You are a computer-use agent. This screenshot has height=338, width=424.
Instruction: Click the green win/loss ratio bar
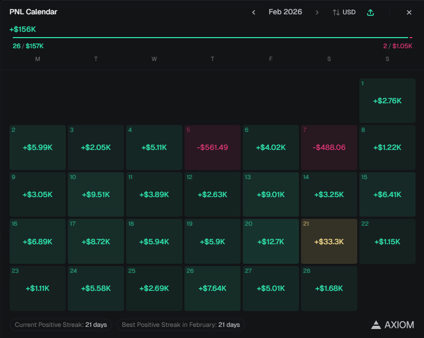pos(210,38)
